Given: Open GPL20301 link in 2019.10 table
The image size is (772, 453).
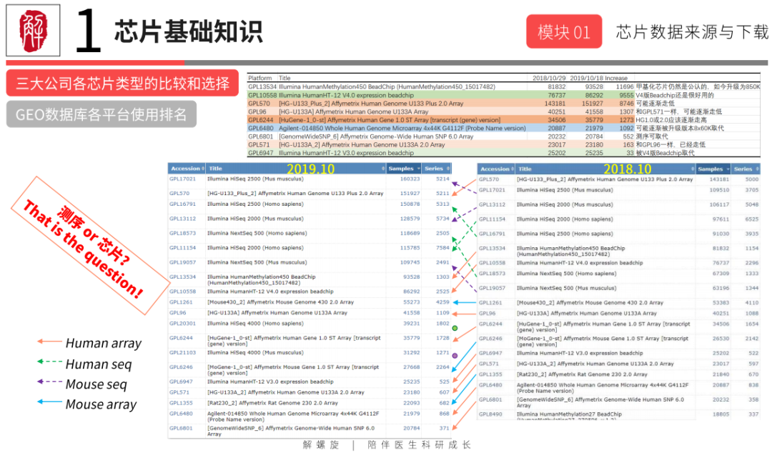Looking at the screenshot, I should (182, 324).
